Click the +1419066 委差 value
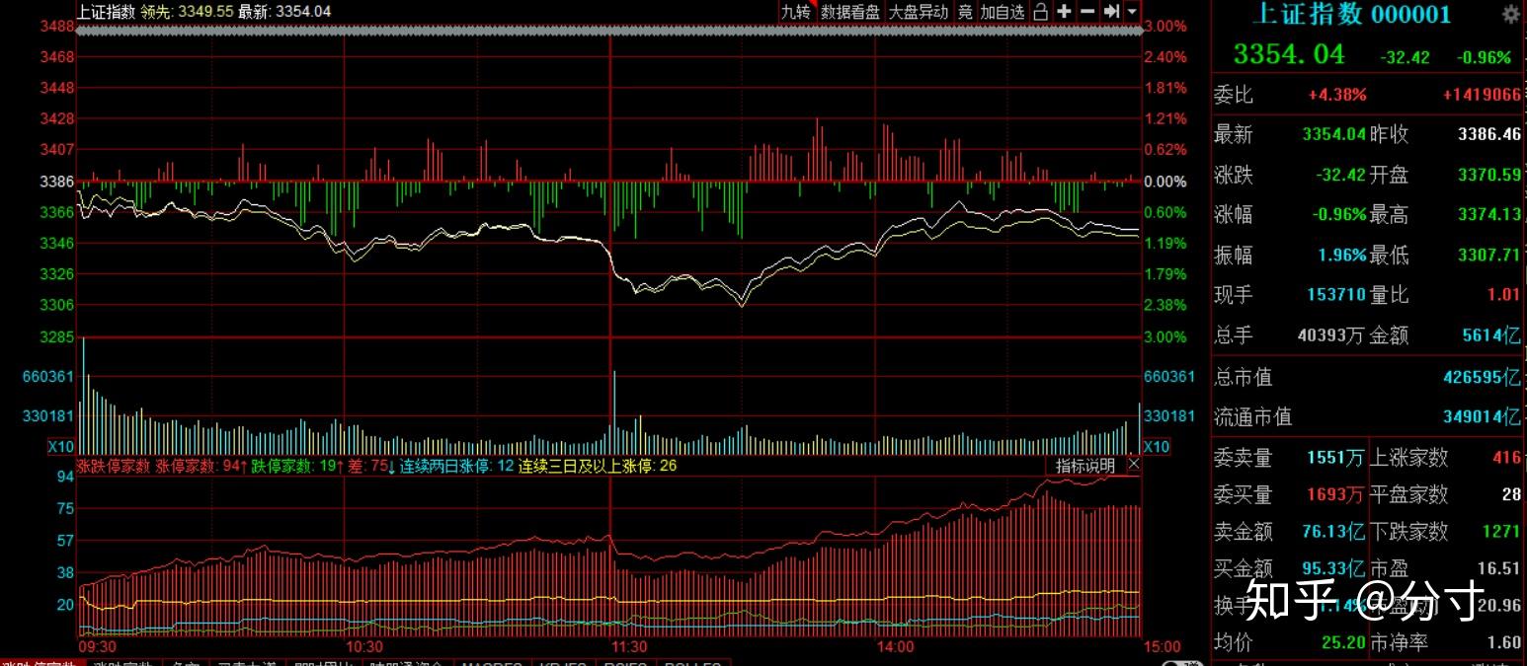 tap(1482, 95)
